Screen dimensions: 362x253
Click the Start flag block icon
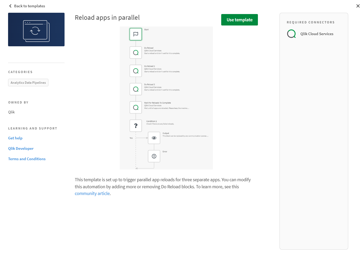click(x=136, y=34)
